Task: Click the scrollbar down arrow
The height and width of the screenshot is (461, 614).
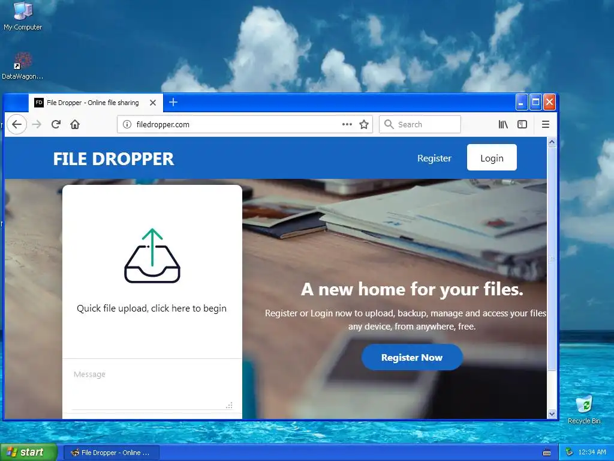Action: point(552,414)
